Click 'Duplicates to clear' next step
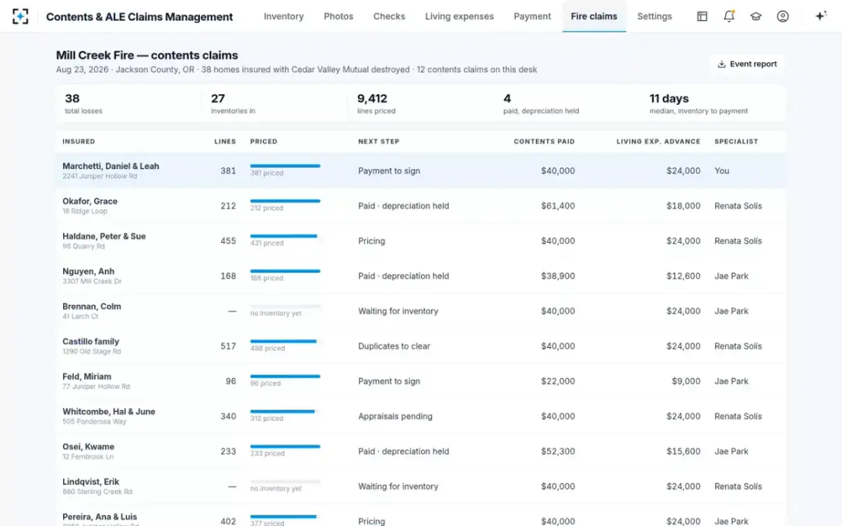842x526 pixels. pos(394,346)
